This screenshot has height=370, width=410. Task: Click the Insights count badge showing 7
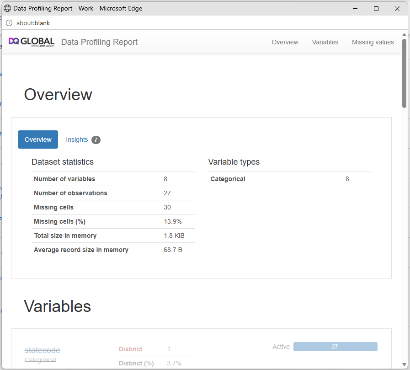click(96, 140)
